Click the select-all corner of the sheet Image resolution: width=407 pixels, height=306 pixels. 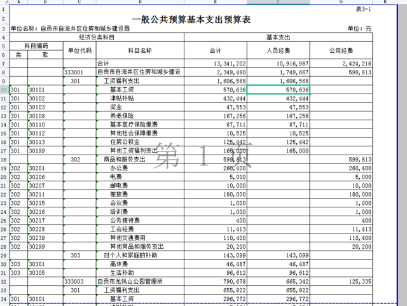pyautogui.click(x=4, y=2)
